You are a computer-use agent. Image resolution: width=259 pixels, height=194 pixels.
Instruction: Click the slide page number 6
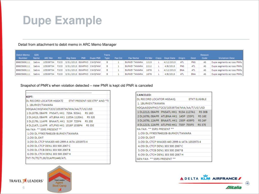[x=24, y=188]
